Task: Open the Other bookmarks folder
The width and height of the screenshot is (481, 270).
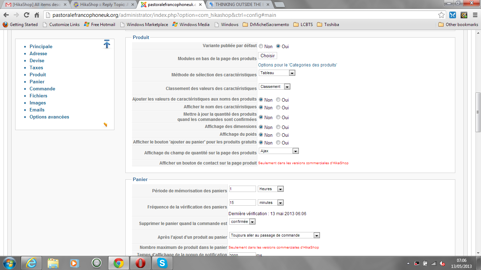Action: click(x=458, y=25)
